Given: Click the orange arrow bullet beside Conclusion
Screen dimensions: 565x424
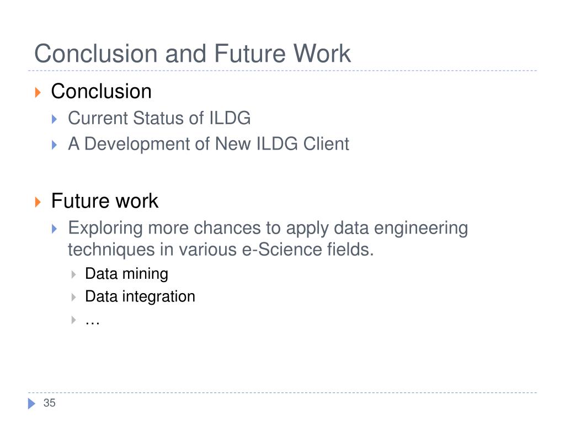Looking at the screenshot, I should [38, 92].
